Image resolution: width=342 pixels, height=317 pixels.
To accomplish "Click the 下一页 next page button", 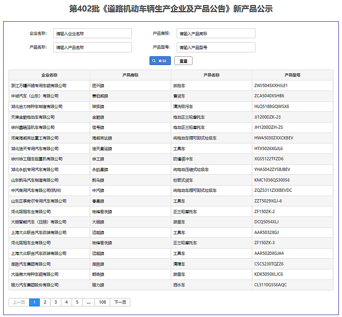I will 120,302.
